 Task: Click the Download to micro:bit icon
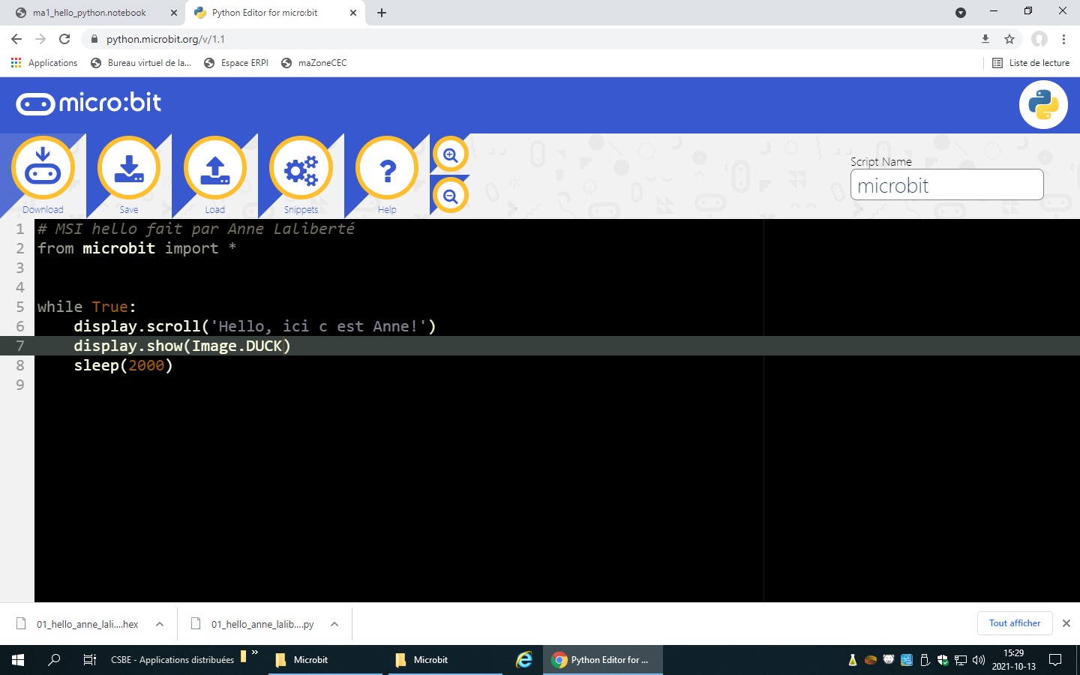(x=43, y=168)
